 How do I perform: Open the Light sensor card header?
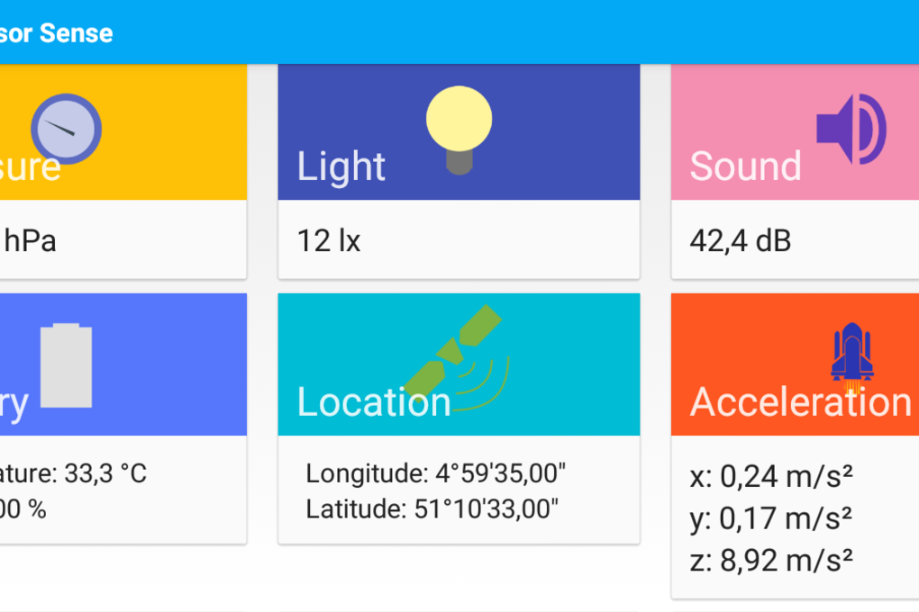[x=459, y=131]
